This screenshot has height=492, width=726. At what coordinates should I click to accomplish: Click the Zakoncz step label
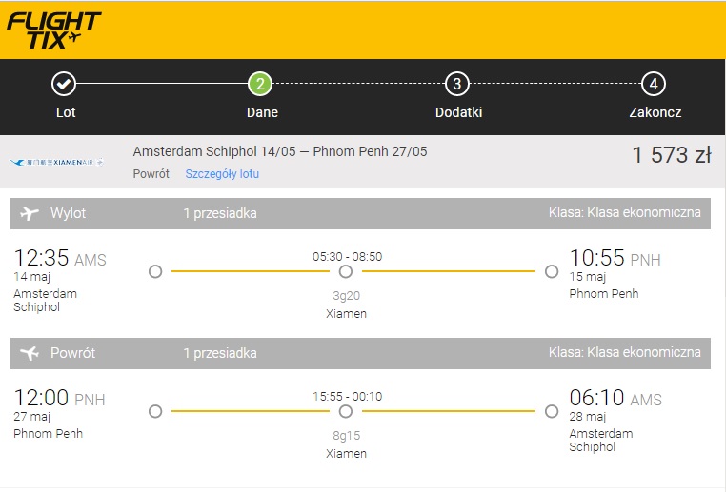(655, 112)
